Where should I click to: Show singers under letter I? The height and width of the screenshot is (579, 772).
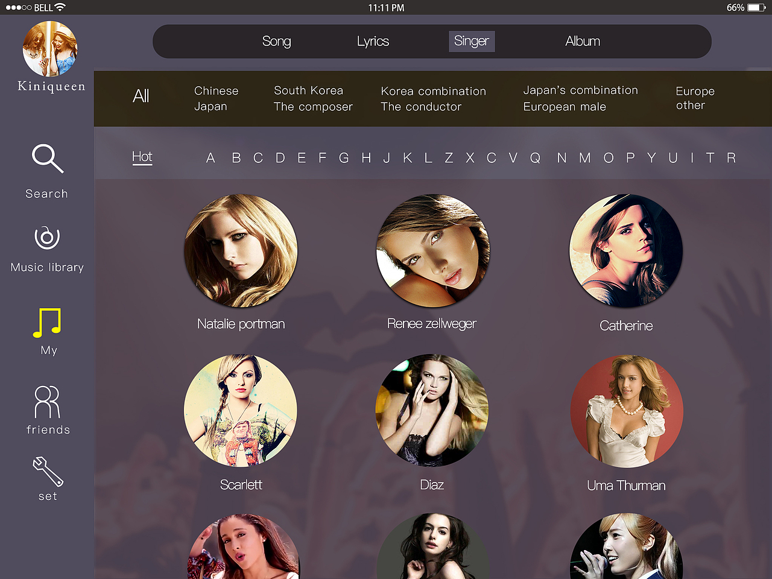[x=692, y=158]
